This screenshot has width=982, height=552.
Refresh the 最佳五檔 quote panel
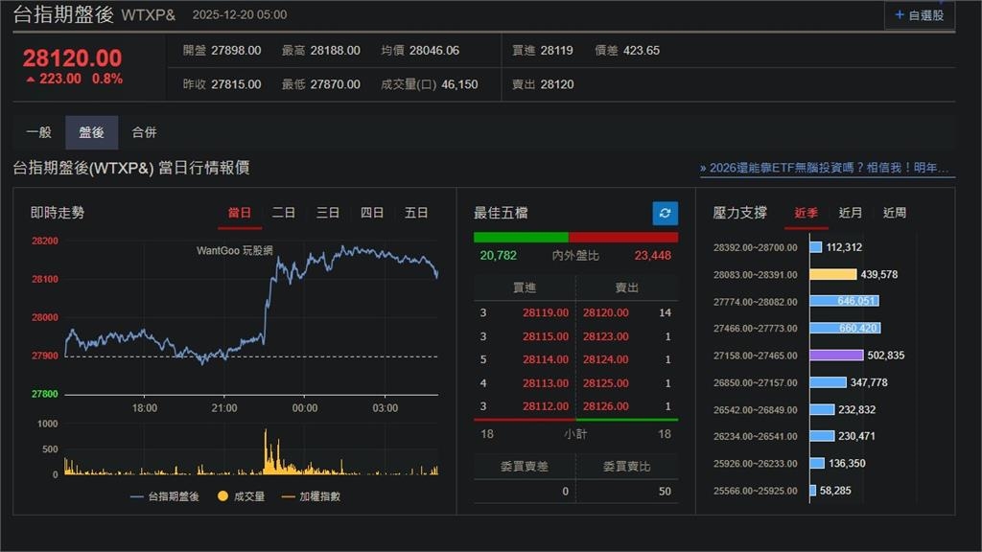click(x=665, y=214)
